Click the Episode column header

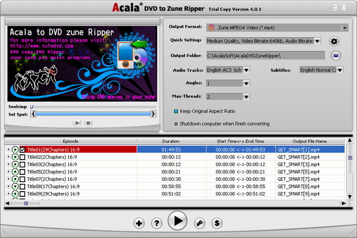tap(71, 141)
